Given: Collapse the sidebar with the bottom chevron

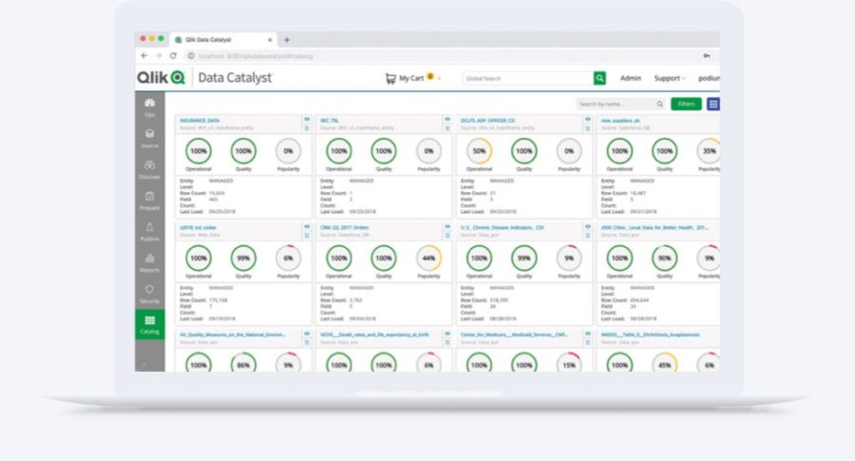Looking at the screenshot, I should (x=144, y=364).
